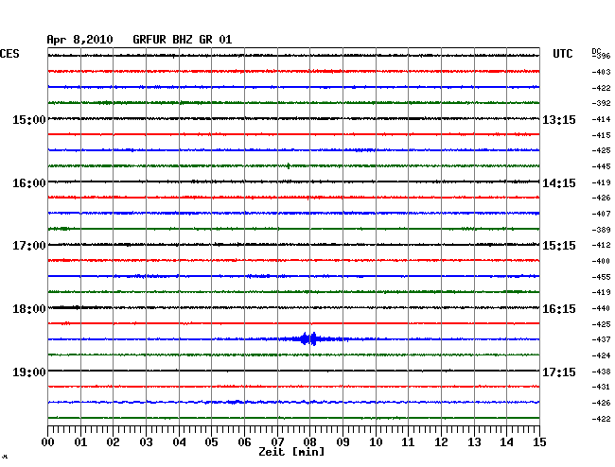Select the '18:00' local time label
Screen dimensions: 615x467
coord(29,309)
